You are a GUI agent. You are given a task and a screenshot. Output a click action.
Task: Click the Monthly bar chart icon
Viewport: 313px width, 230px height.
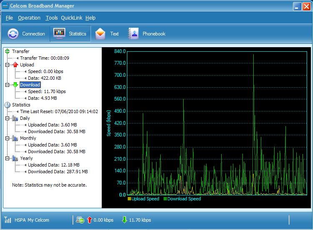click(x=15, y=138)
